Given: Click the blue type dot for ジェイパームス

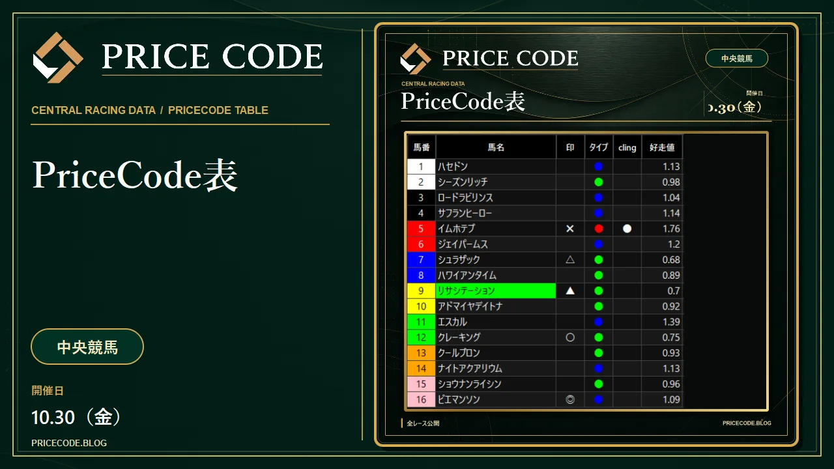Looking at the screenshot, I should pyautogui.click(x=599, y=244).
